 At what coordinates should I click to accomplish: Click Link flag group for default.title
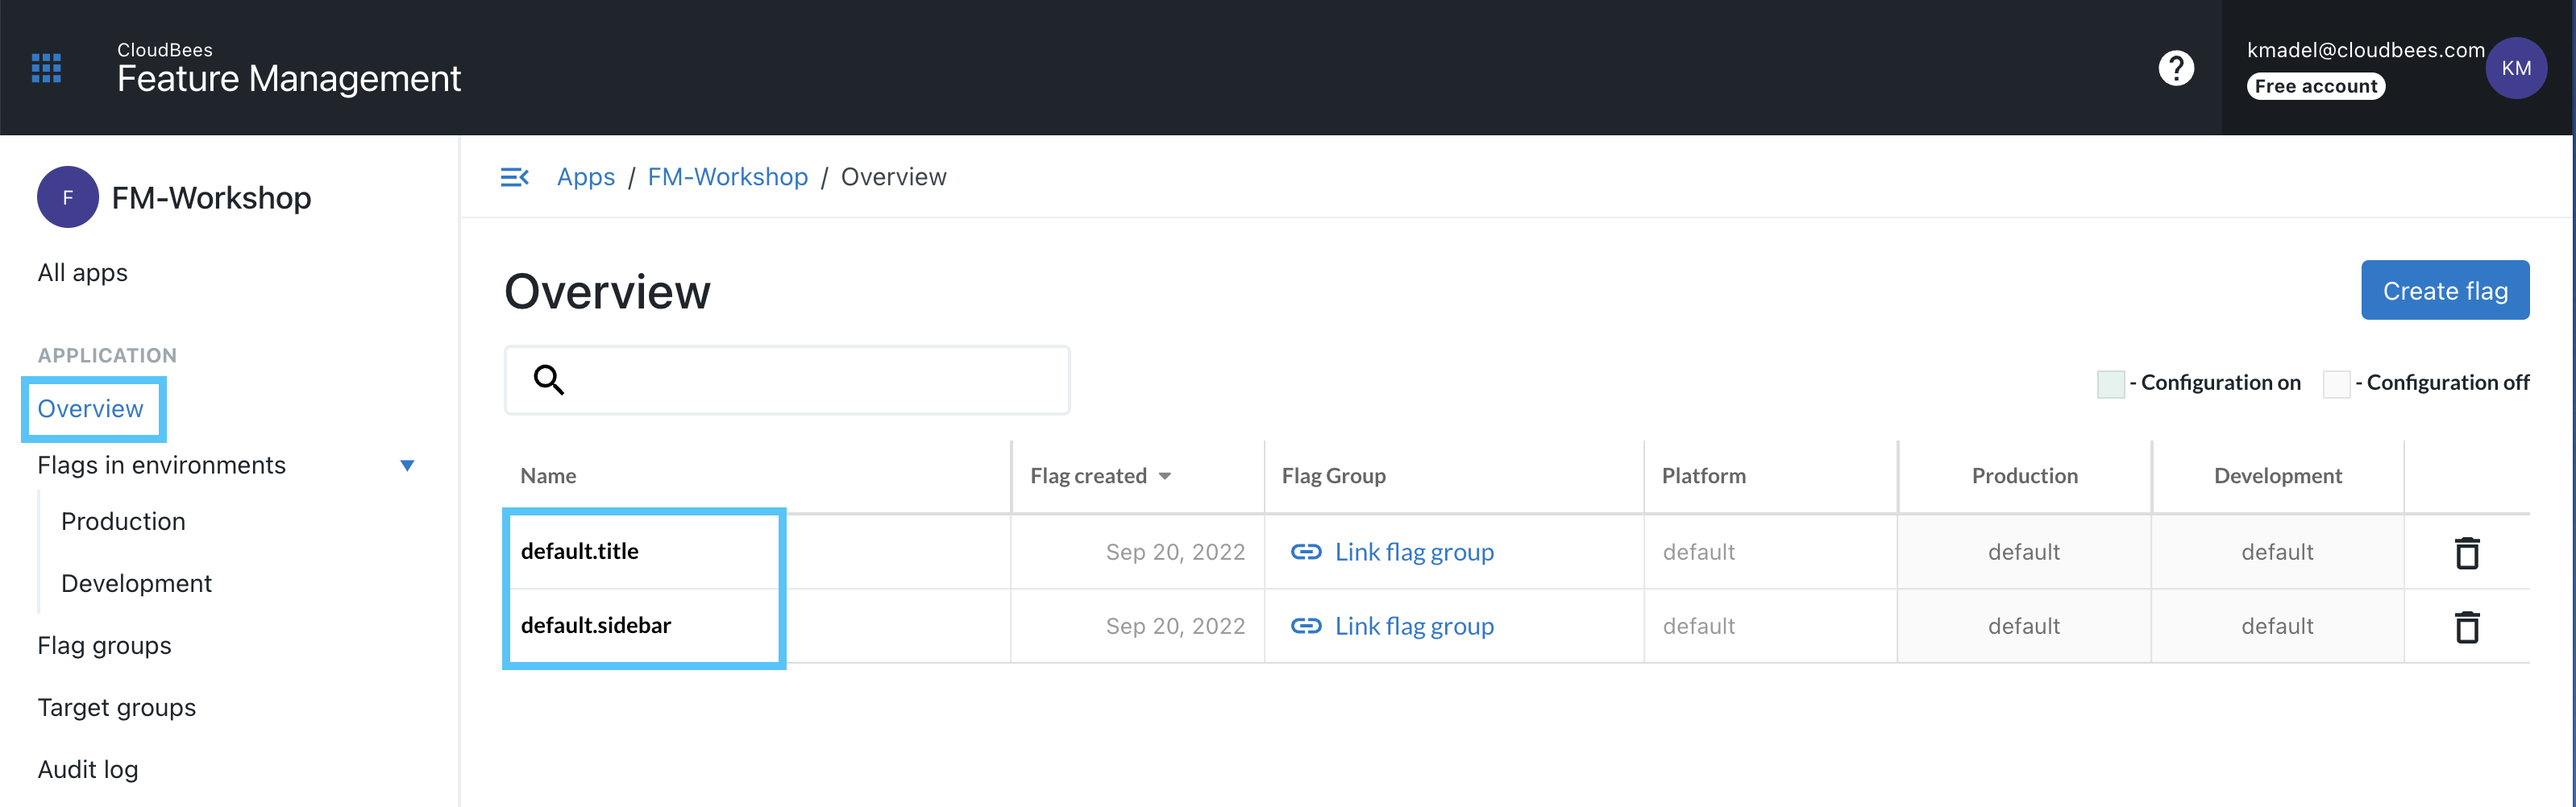[1413, 552]
